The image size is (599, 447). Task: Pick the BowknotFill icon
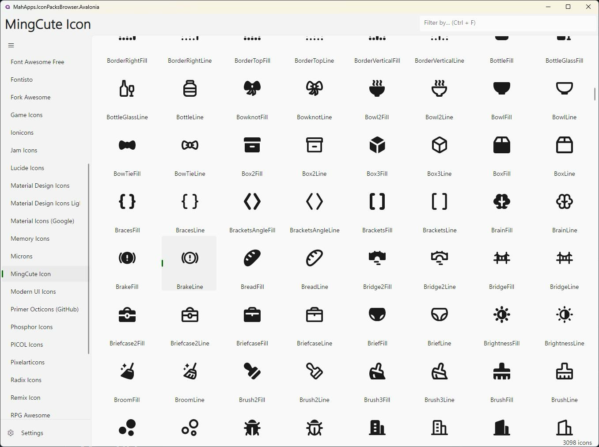(252, 88)
